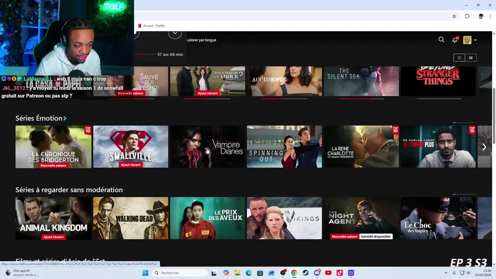Open La Reine Charlotte thumbnail
This screenshot has height=279, width=496.
tap(361, 147)
